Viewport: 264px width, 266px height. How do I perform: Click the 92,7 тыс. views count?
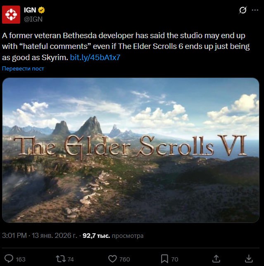(x=96, y=236)
